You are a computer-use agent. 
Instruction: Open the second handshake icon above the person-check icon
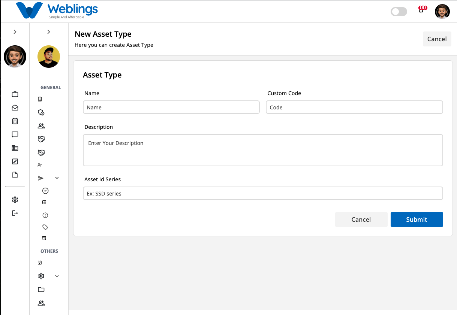tap(41, 153)
